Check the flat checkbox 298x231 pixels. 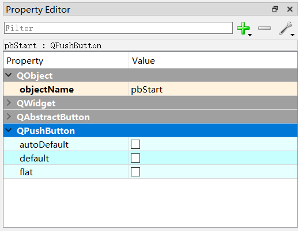[x=135, y=172]
